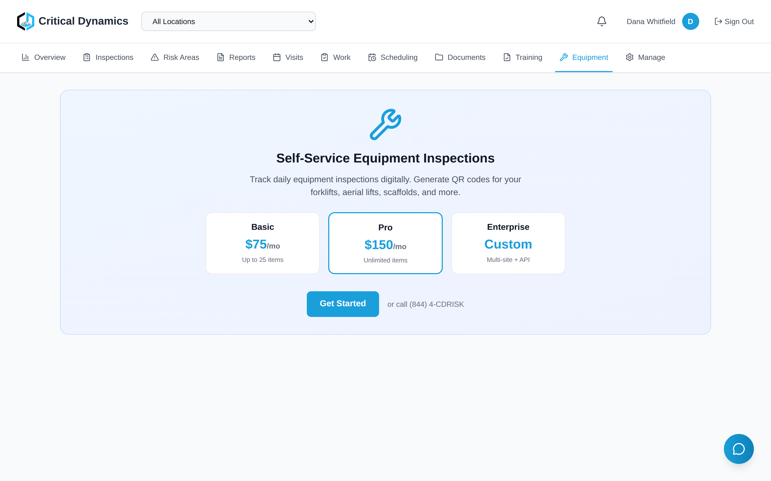The width and height of the screenshot is (771, 481).
Task: Click the Dana Whitfield avatar circle
Action: pos(690,21)
